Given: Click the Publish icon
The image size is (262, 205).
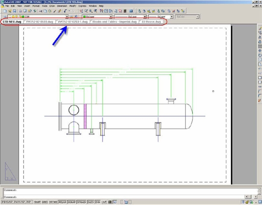Looking at the screenshot, I should [x=30, y=11].
